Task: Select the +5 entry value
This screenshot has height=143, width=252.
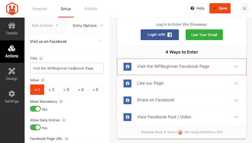Action: (x=95, y=90)
